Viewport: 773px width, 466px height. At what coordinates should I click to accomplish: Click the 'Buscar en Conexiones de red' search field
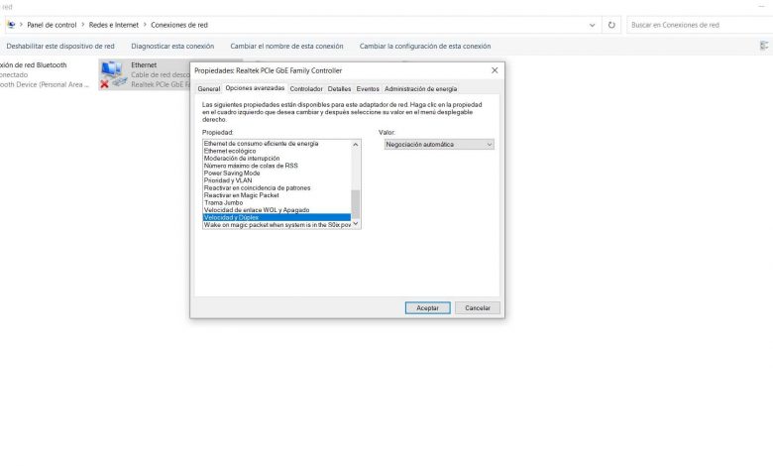click(x=700, y=25)
